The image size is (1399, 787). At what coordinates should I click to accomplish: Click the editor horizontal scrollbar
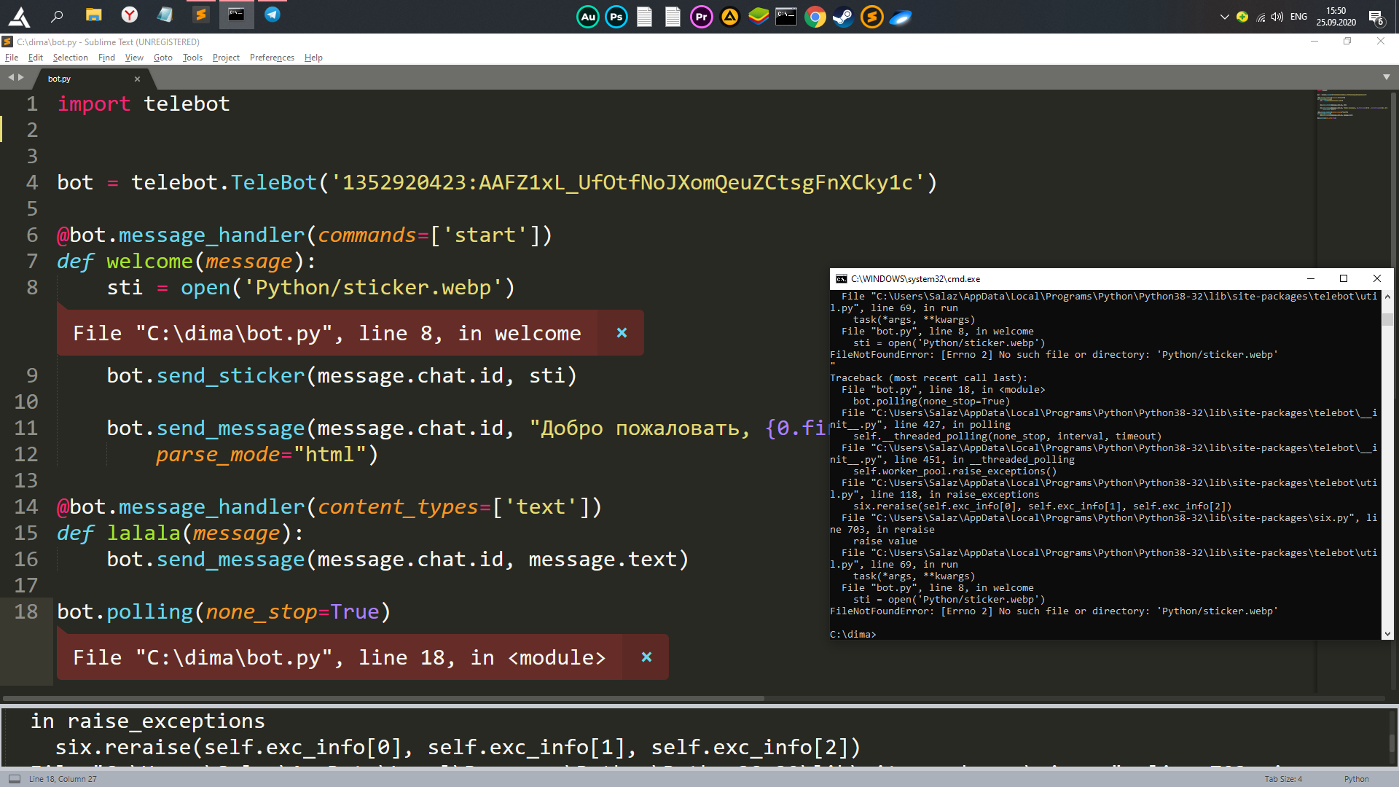pyautogui.click(x=383, y=698)
